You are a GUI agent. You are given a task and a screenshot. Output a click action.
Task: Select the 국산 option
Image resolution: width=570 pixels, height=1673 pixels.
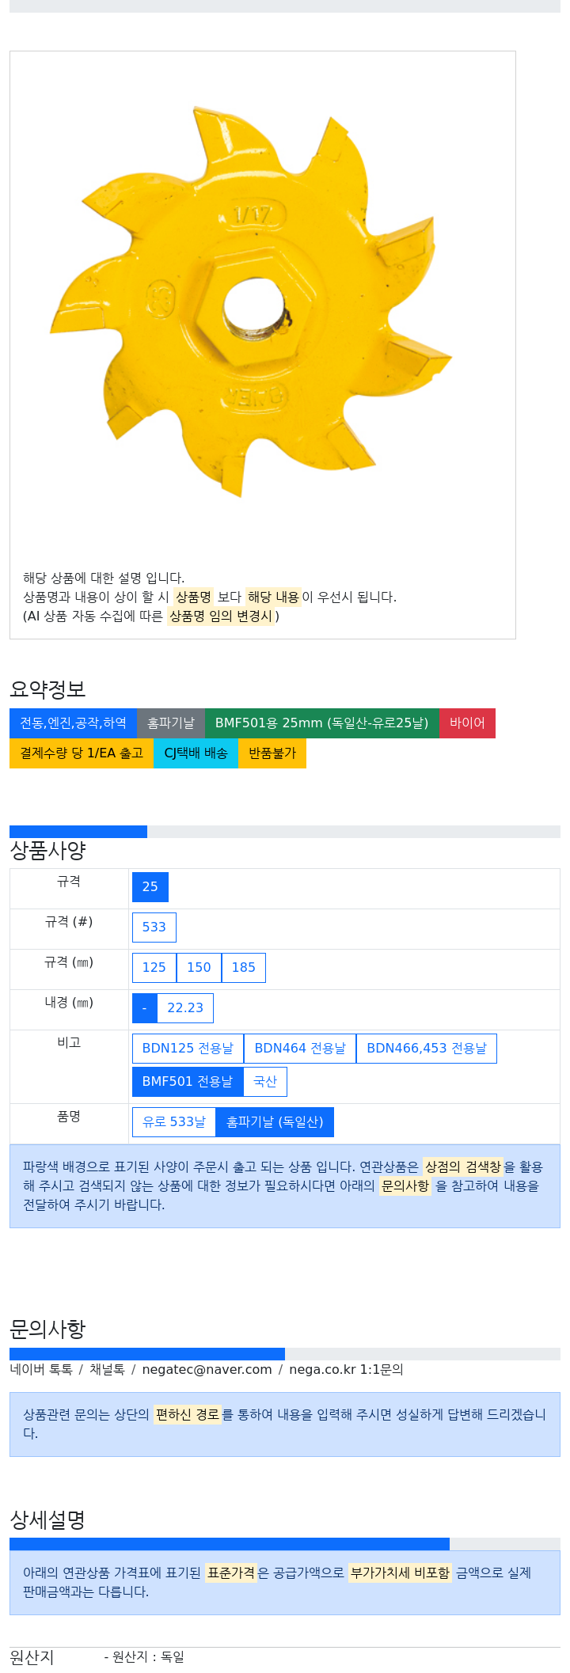265,1082
